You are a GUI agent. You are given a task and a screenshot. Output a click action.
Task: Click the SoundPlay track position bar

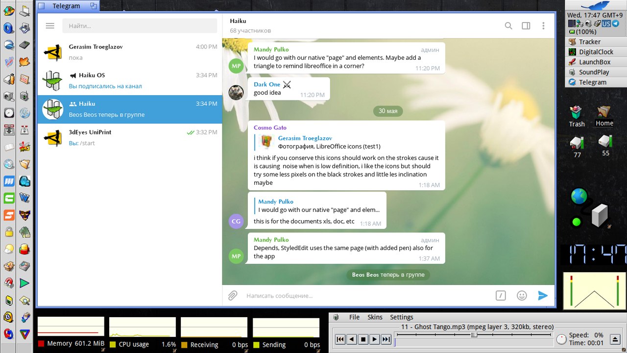[474, 342]
